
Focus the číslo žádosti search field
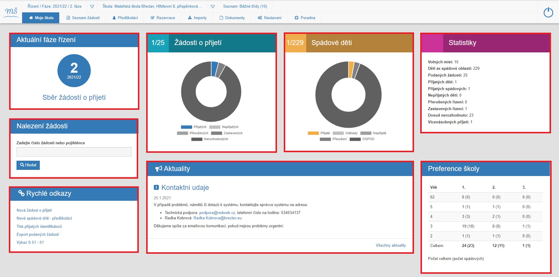pos(74,152)
